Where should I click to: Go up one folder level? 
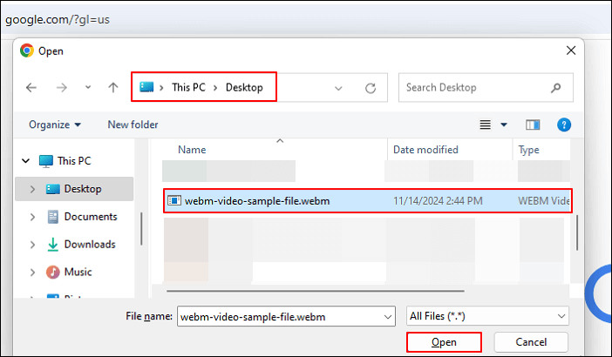112,88
